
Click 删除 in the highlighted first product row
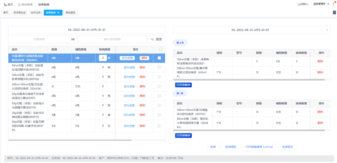tap(144, 58)
